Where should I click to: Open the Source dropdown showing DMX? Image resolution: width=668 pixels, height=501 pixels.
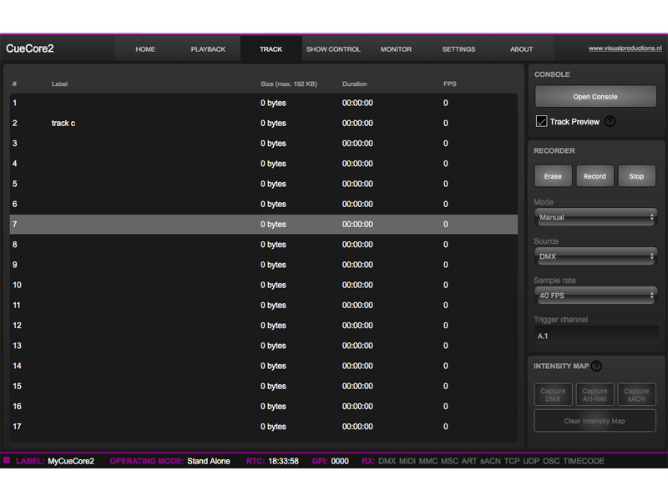[595, 256]
